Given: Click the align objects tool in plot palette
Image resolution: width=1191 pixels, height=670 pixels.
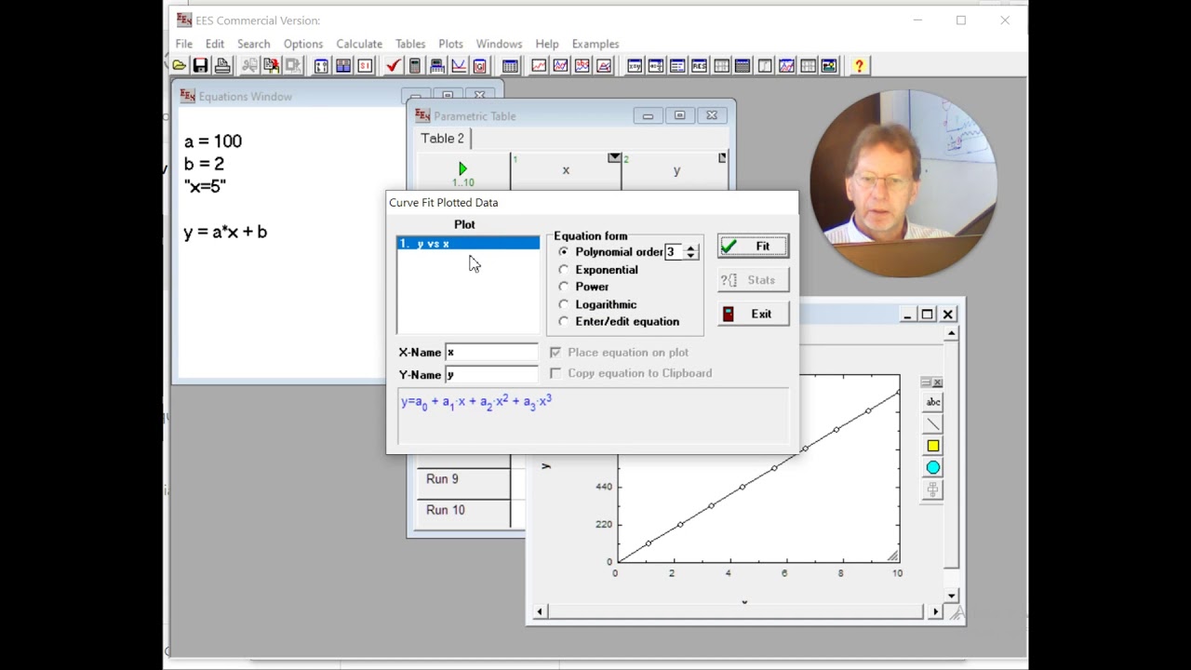Looking at the screenshot, I should [x=933, y=489].
